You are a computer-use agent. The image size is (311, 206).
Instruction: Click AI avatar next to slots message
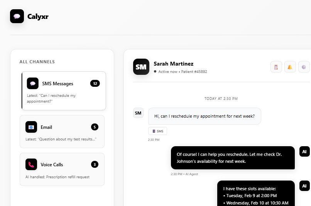[304, 186]
